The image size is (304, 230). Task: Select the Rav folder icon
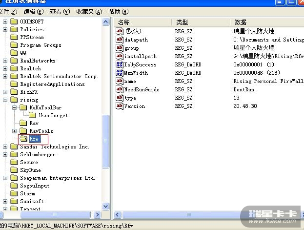(23, 123)
